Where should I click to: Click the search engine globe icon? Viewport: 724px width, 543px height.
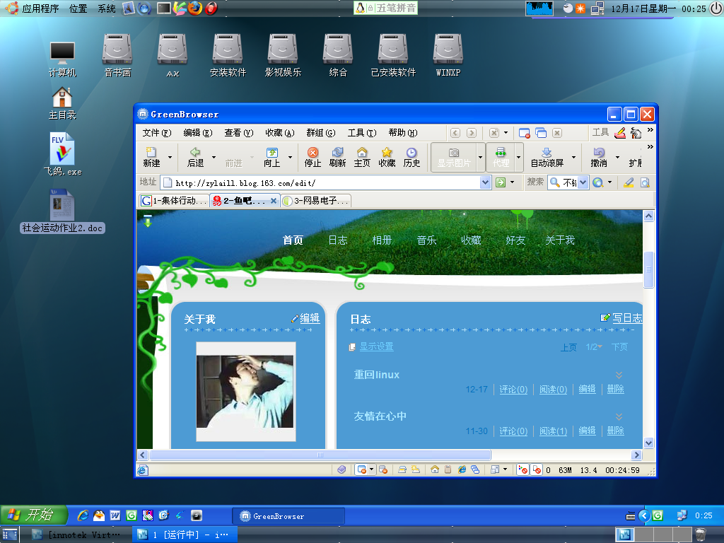(598, 182)
